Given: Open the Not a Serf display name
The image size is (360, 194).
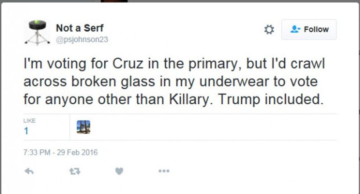Looking at the screenshot, I should 79,28.
